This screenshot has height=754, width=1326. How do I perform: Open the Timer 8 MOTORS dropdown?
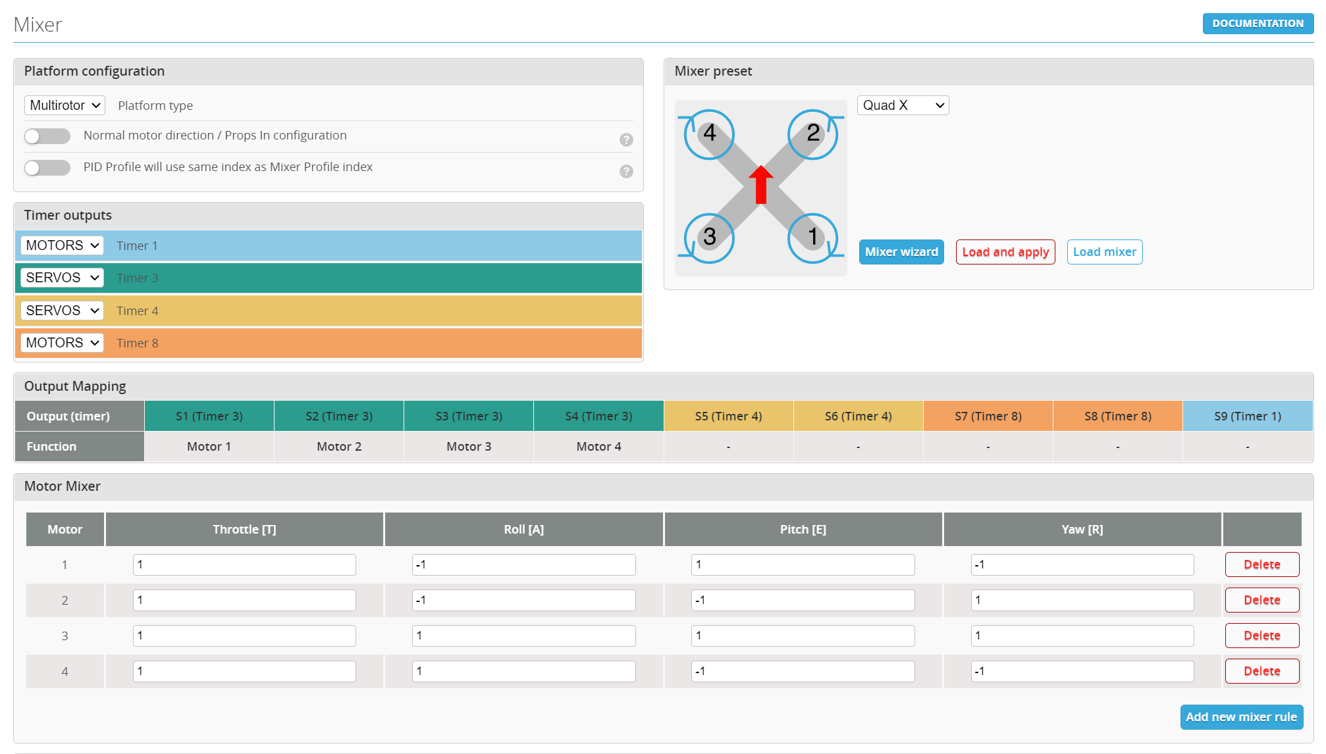(x=61, y=342)
